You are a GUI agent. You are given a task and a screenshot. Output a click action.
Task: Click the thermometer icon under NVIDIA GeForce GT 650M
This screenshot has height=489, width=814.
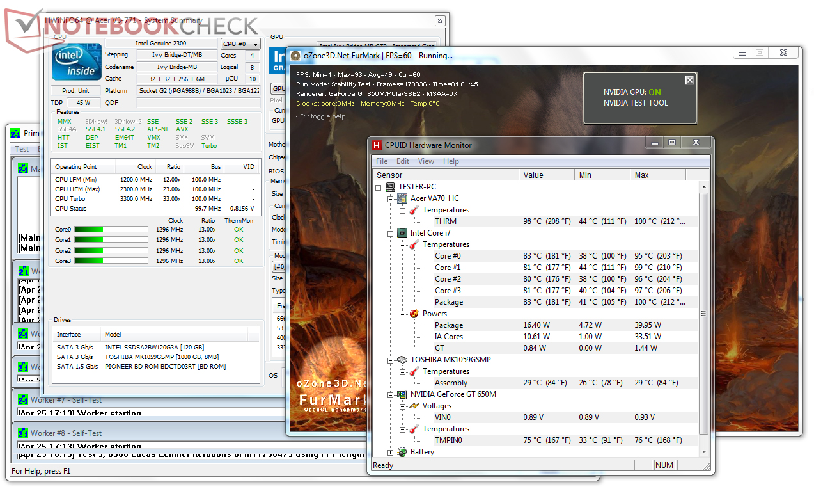(x=414, y=429)
